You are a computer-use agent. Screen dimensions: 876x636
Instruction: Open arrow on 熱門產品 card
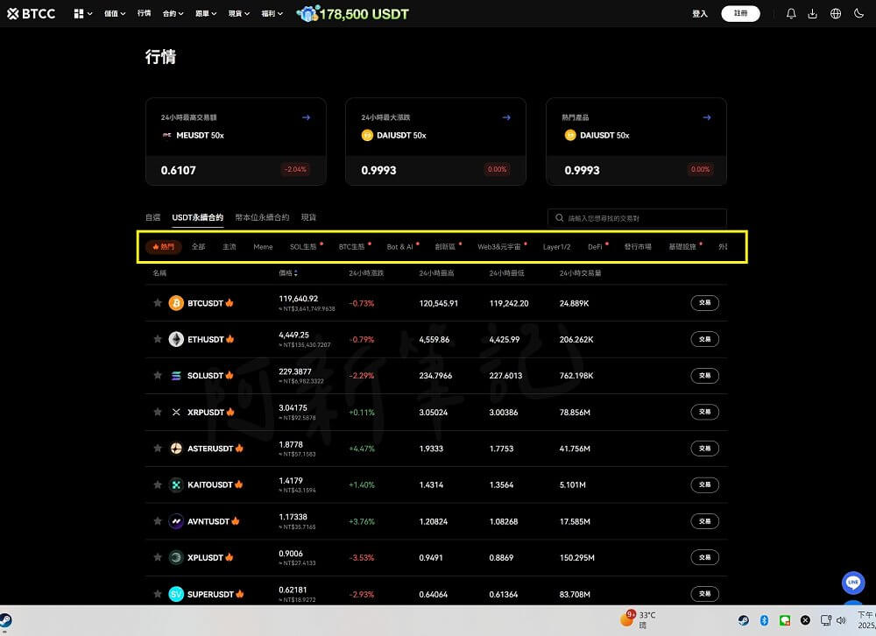(x=707, y=117)
